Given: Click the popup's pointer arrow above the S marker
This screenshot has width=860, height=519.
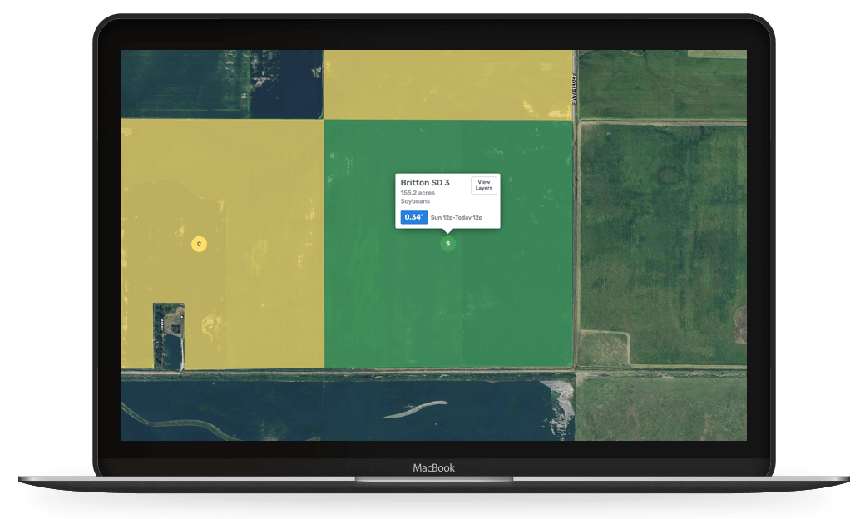Looking at the screenshot, I should 448,230.
